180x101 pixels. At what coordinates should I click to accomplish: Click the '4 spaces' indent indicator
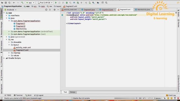158,98
